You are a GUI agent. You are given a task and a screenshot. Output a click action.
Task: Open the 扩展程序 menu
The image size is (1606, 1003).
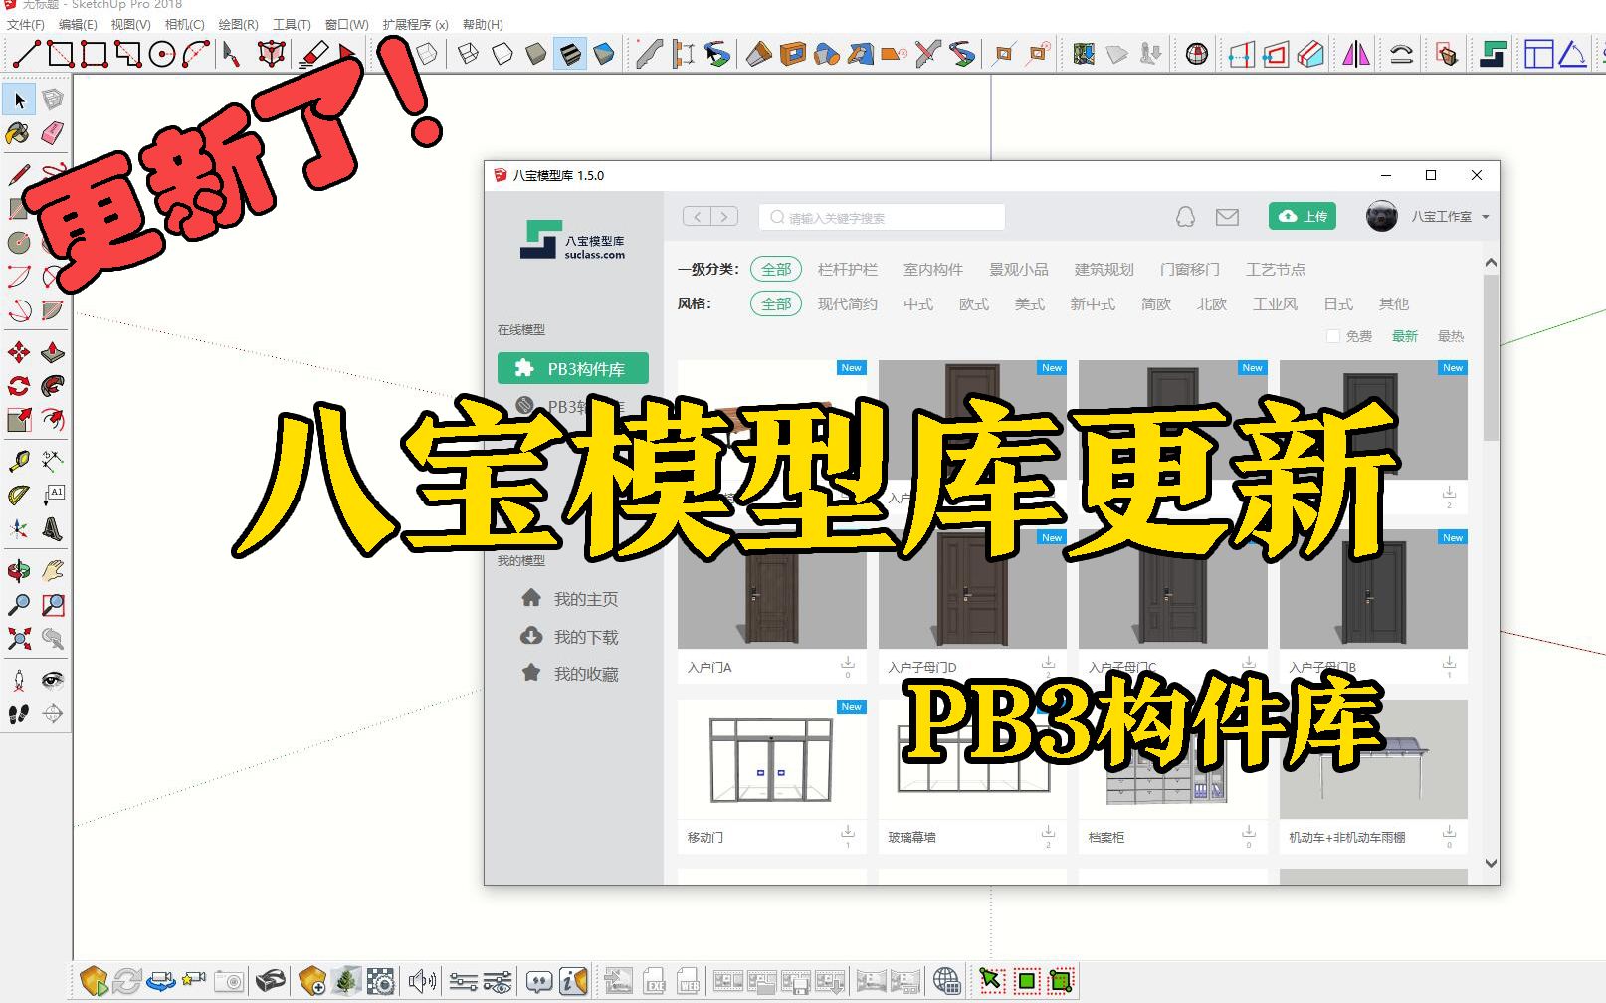pos(416,24)
